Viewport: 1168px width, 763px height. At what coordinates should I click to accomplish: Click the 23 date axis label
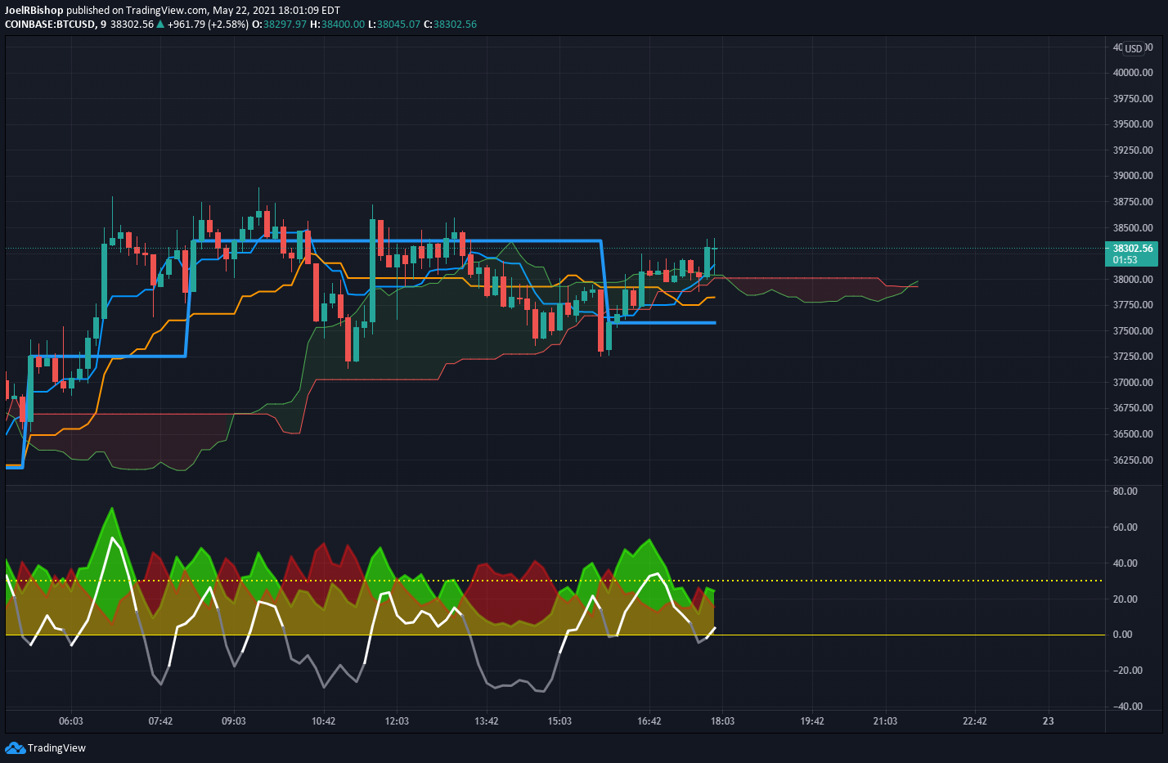point(1049,721)
